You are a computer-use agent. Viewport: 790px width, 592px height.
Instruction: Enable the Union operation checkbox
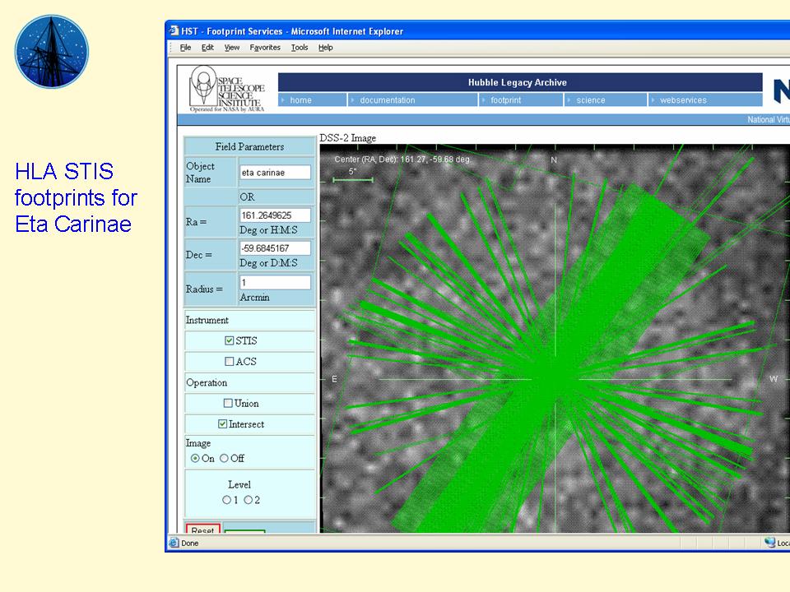click(x=229, y=403)
